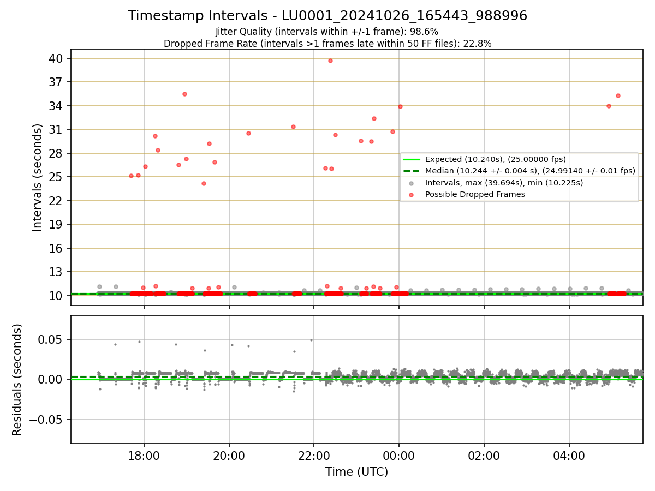Click the y-axis tick label '31'
This screenshot has height=491, width=655.
pyautogui.click(x=56, y=129)
